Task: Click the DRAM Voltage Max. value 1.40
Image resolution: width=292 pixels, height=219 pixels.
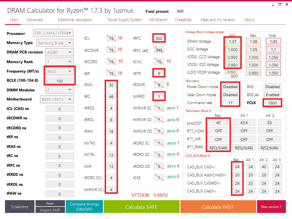Action: point(273,42)
